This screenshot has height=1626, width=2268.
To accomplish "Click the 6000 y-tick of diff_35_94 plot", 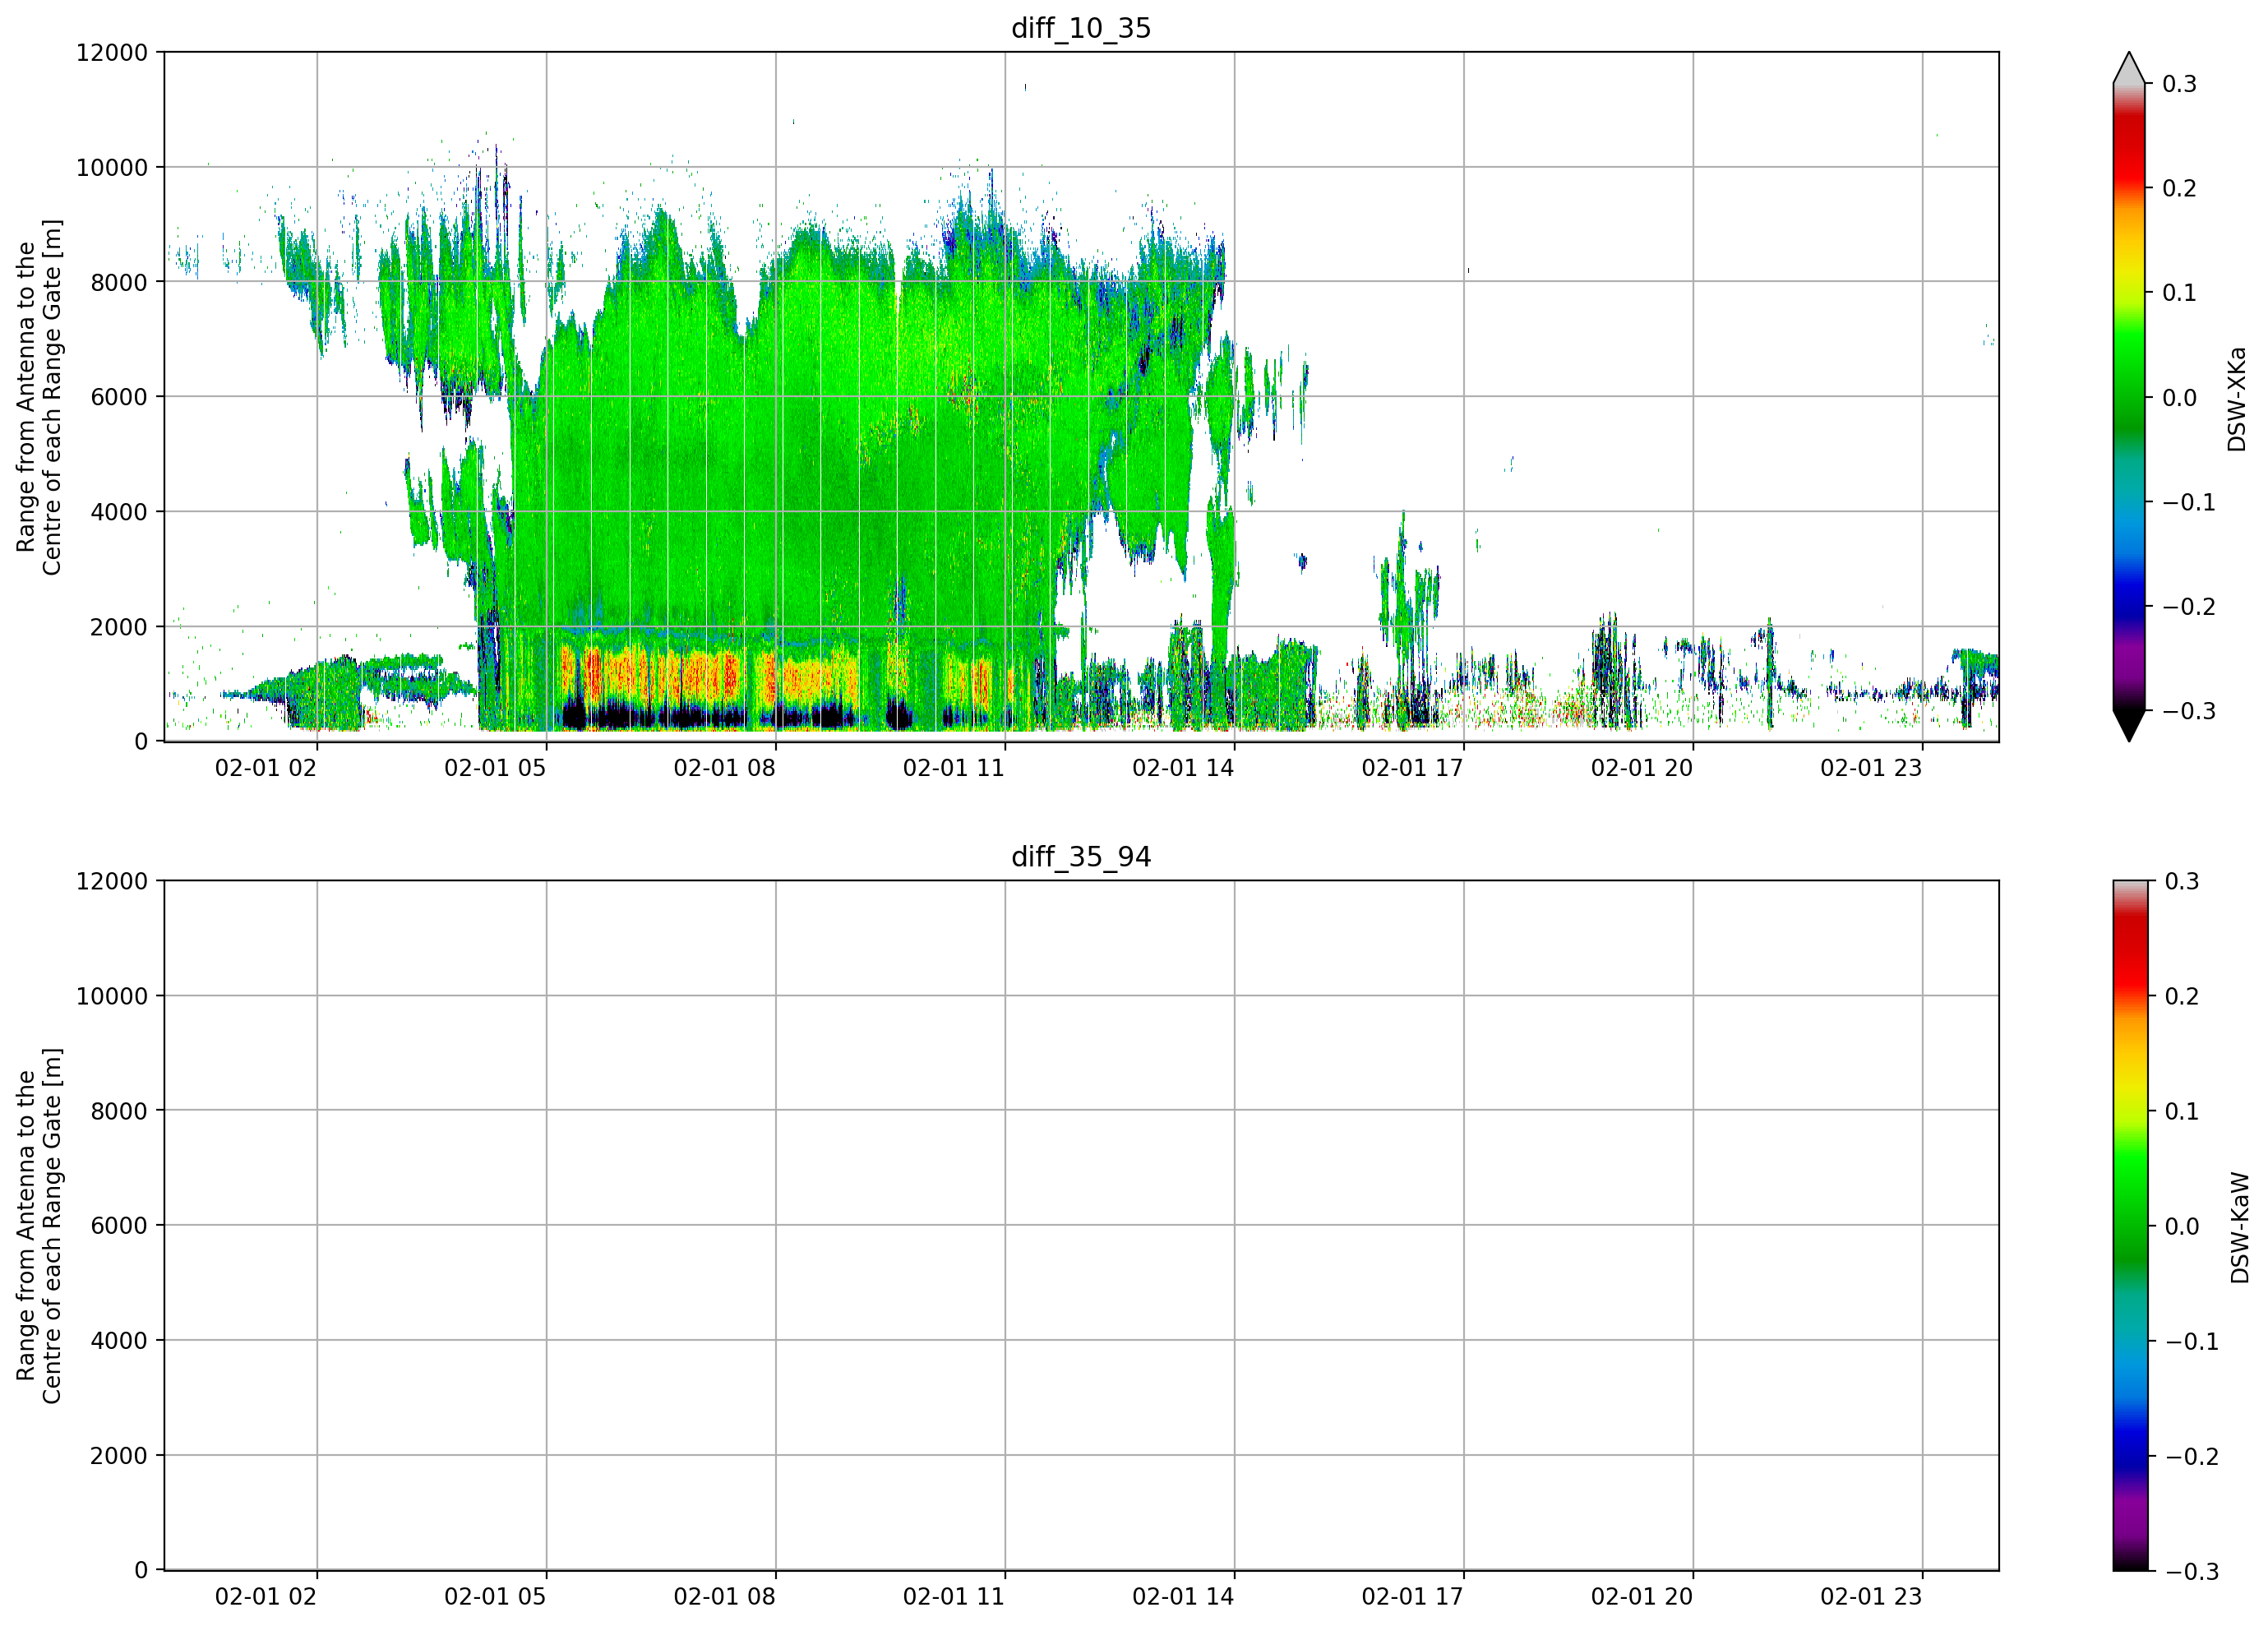I will click(x=119, y=1226).
